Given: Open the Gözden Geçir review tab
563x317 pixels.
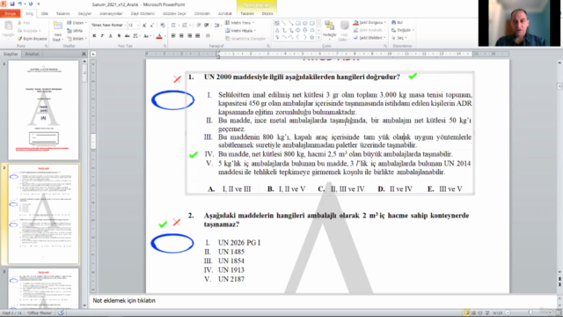Looking at the screenshot, I should click(174, 14).
